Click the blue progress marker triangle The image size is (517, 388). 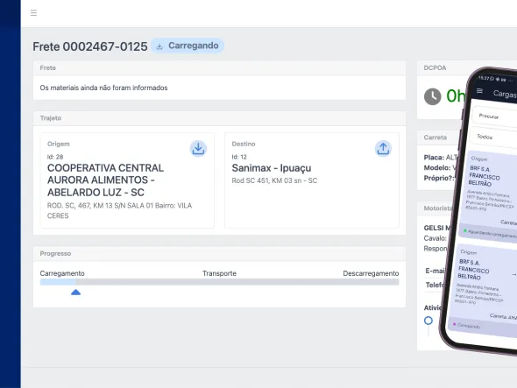pos(76,292)
